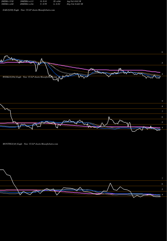Viewport: 167px width, 241px height.
Task: Click price label 7 on the weekly chart axis
Action: (162, 112)
